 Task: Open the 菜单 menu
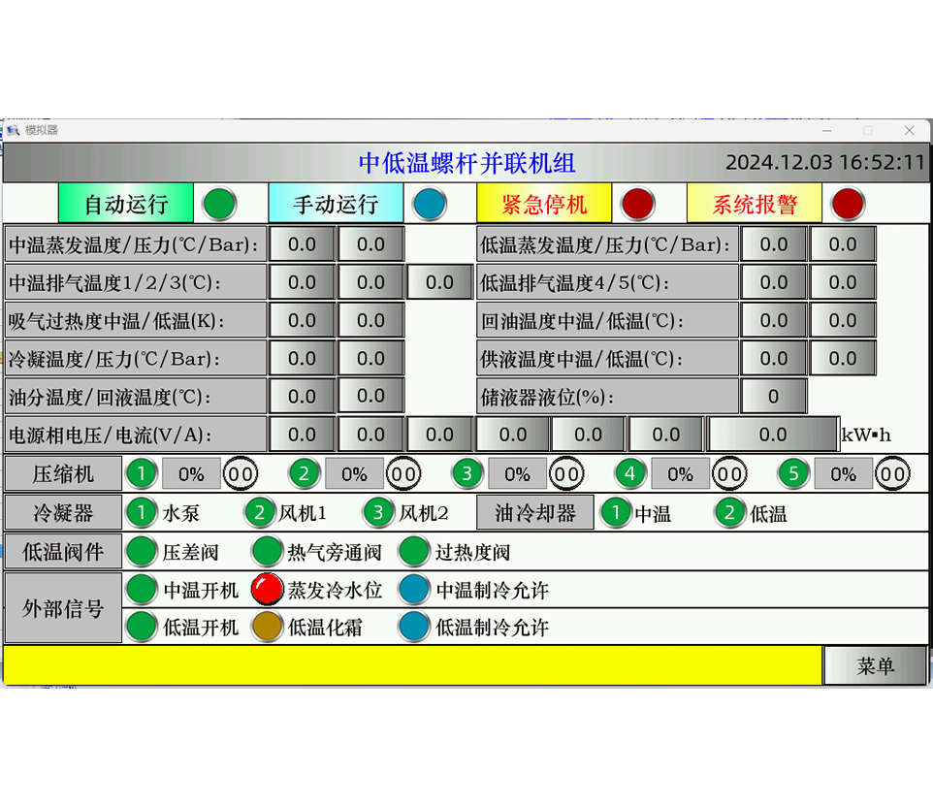click(876, 667)
